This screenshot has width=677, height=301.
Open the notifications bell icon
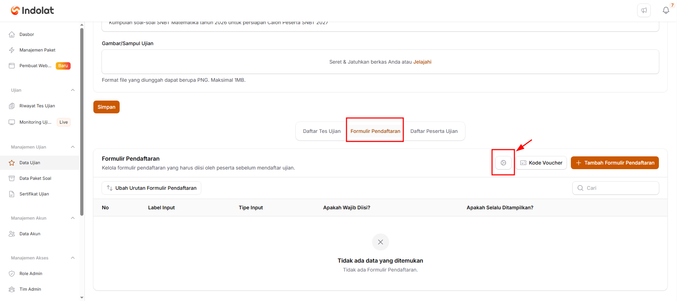pos(666,10)
